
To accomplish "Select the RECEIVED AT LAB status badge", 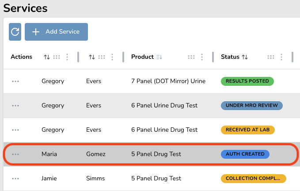I will (248, 130).
